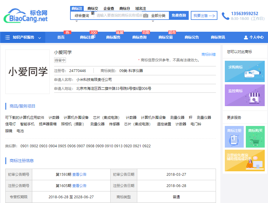Screen dimensions: 268x203
Task: Click the 智能手机 goods item
Action: pos(27,124)
